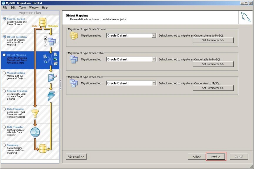Image resolution: width=254 pixels, height=169 pixels.
Task: Click the Bulk Transfer step title
Action: (x=15, y=127)
